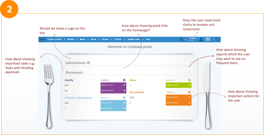Open the qqdd link under Products informations
This screenshot has width=264, height=135.
point(67,103)
